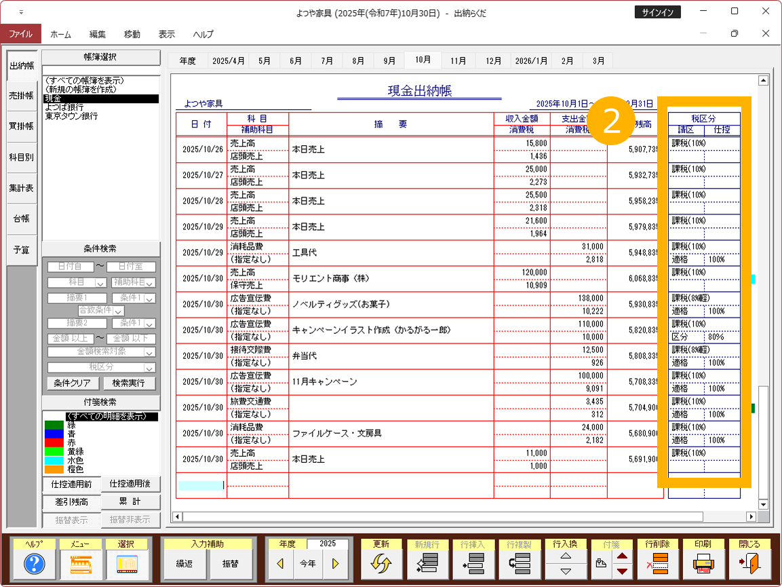This screenshot has width=782, height=587.
Task: Open the 科目 dropdown in 条件検索
Action: (100, 282)
